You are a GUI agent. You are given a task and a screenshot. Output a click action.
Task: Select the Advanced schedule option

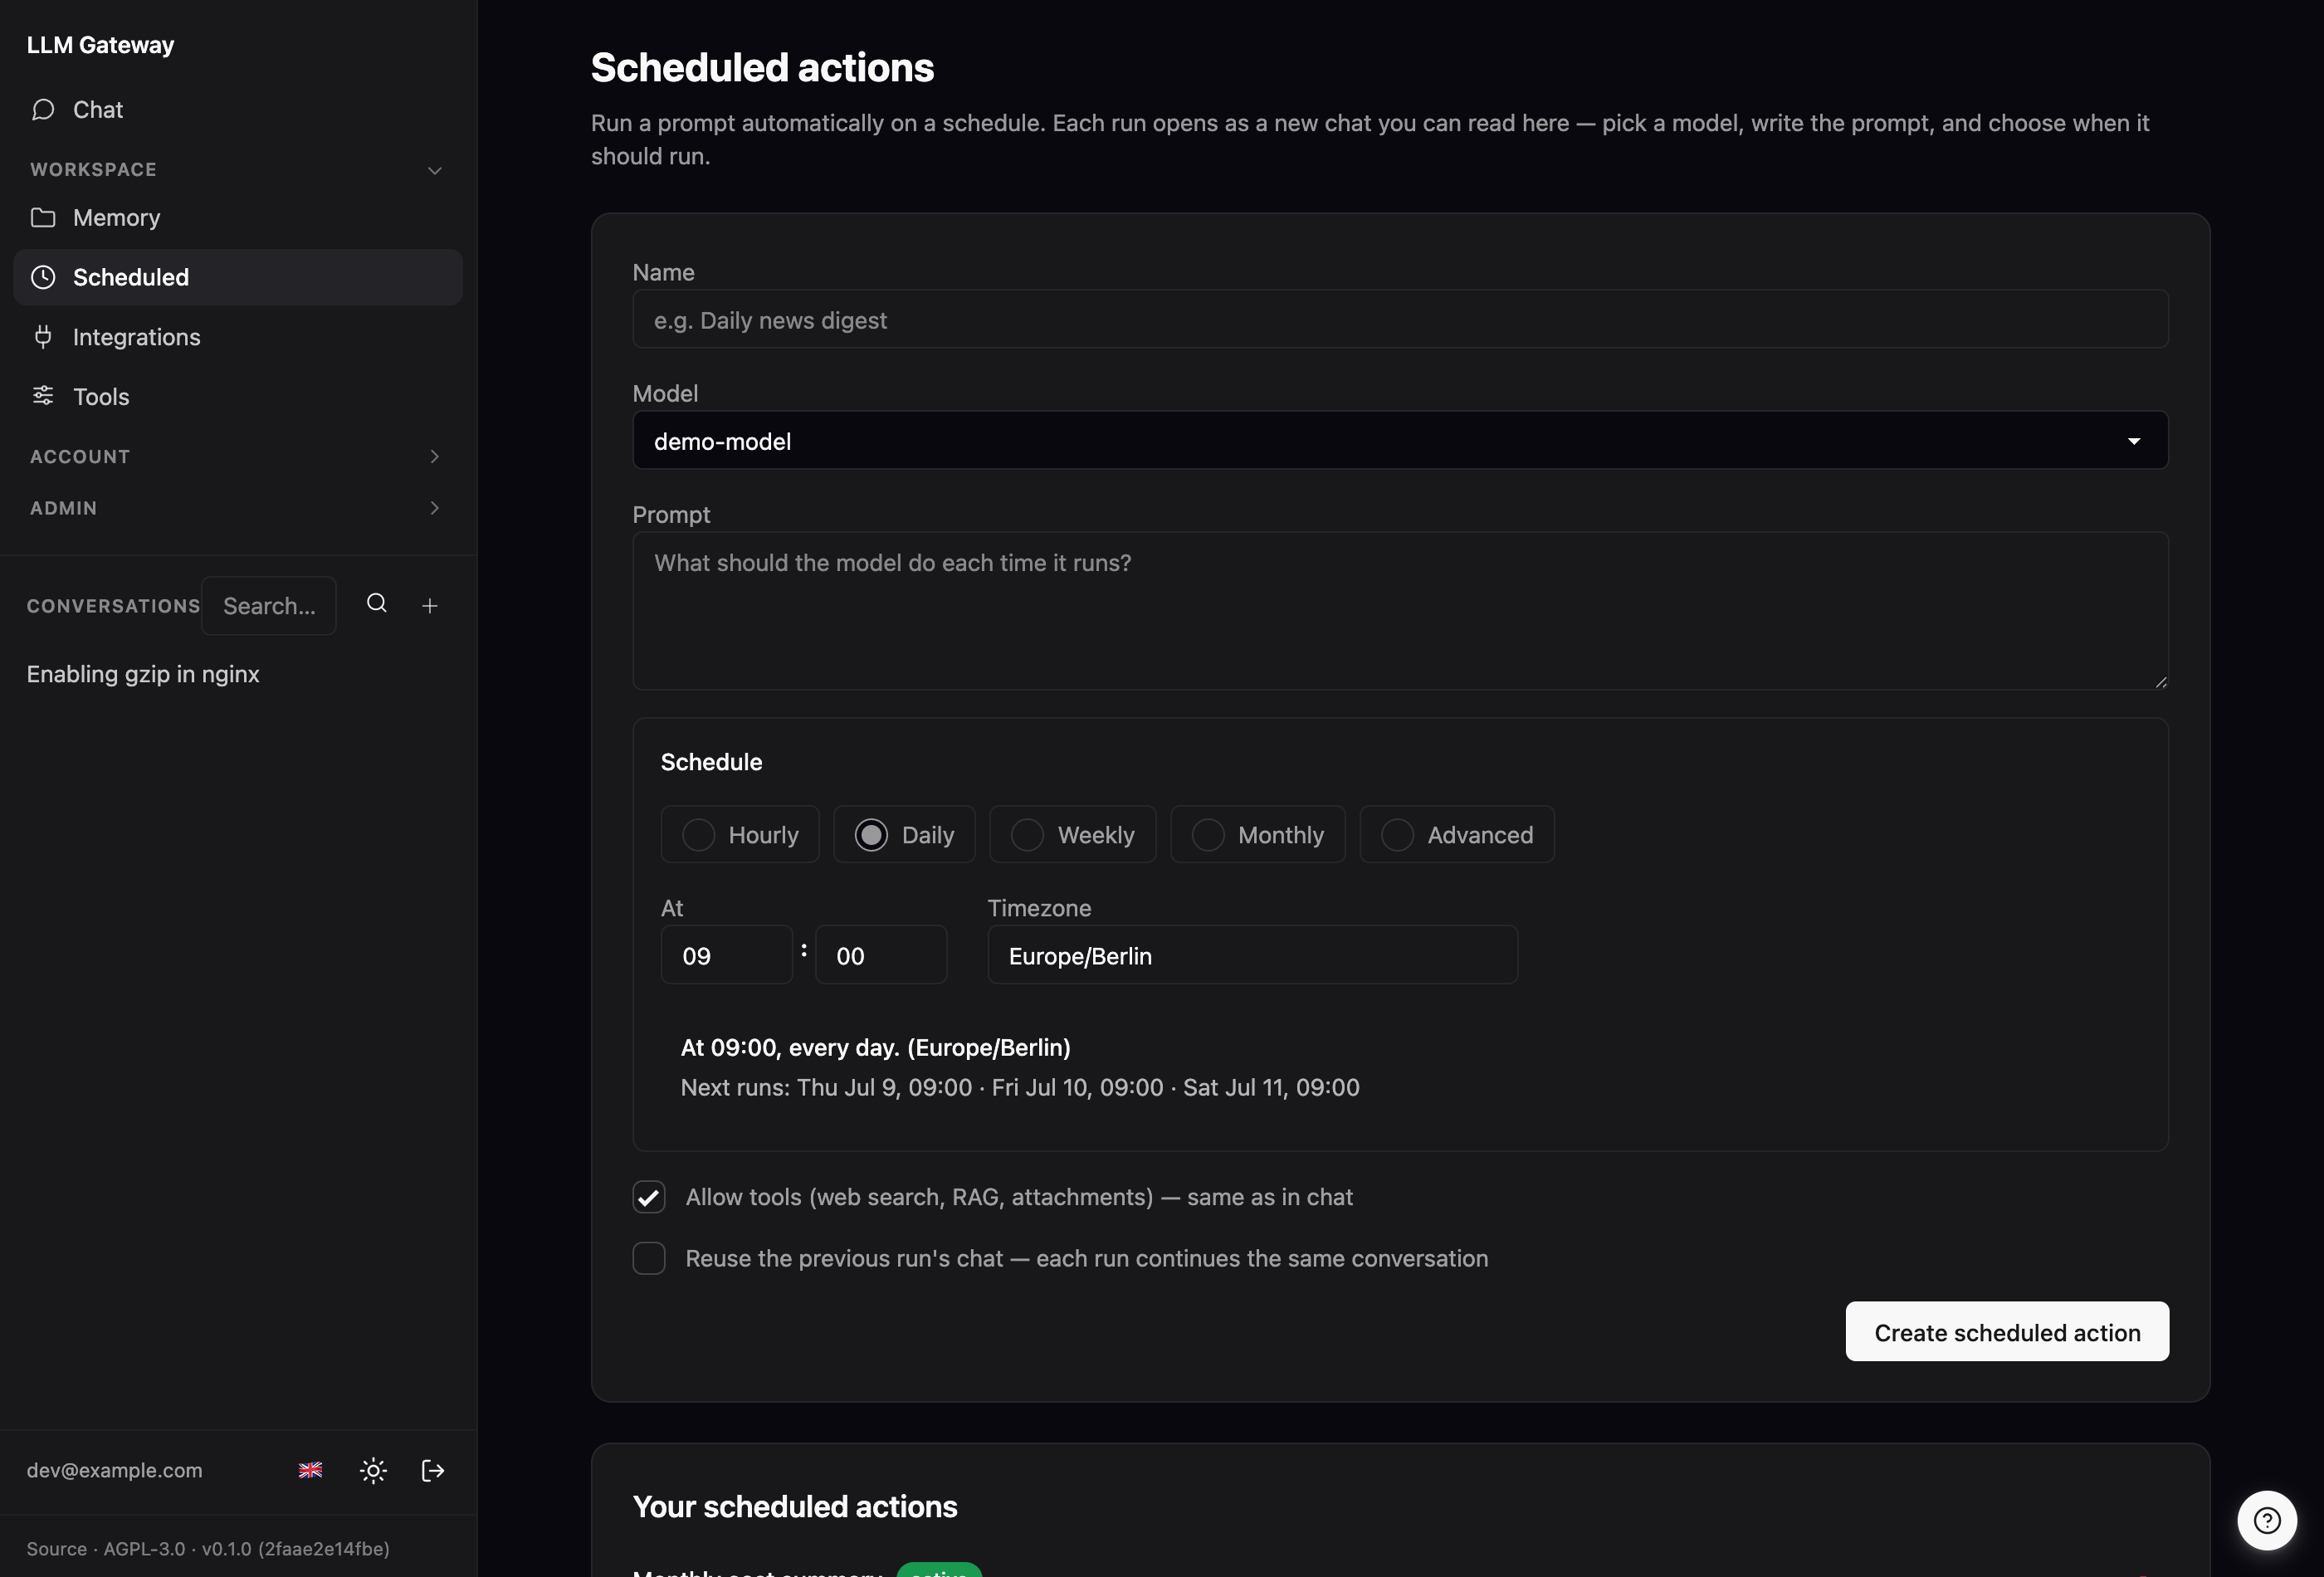point(1457,835)
